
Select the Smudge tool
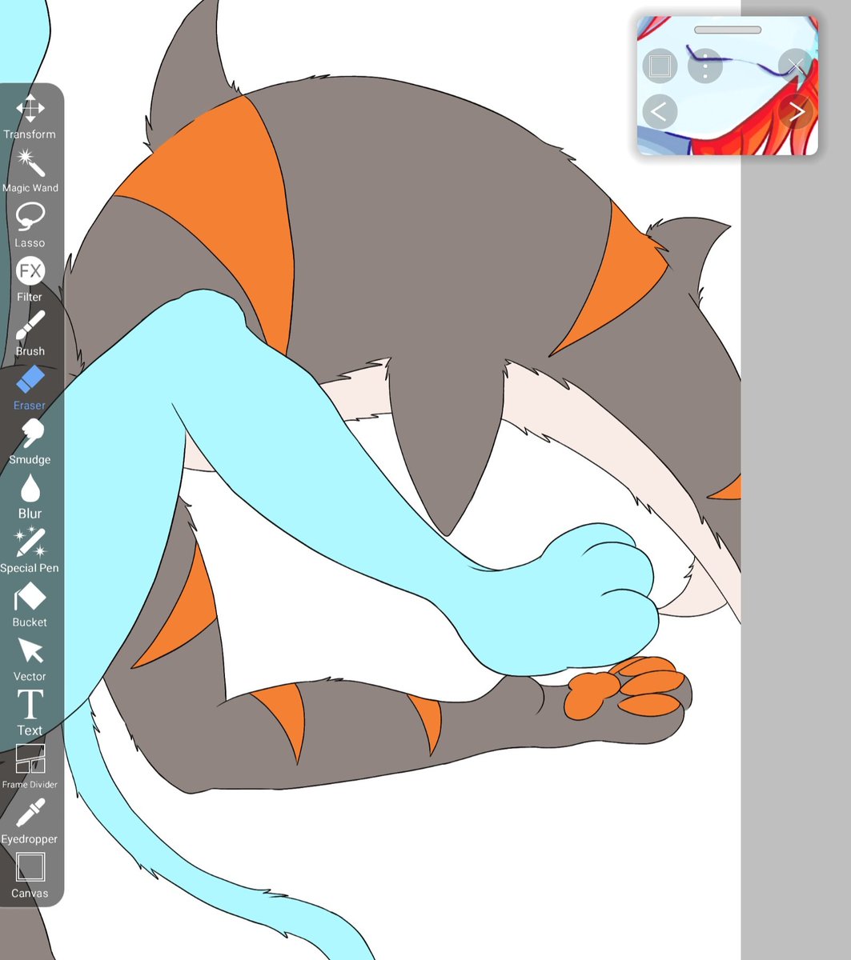(x=30, y=442)
